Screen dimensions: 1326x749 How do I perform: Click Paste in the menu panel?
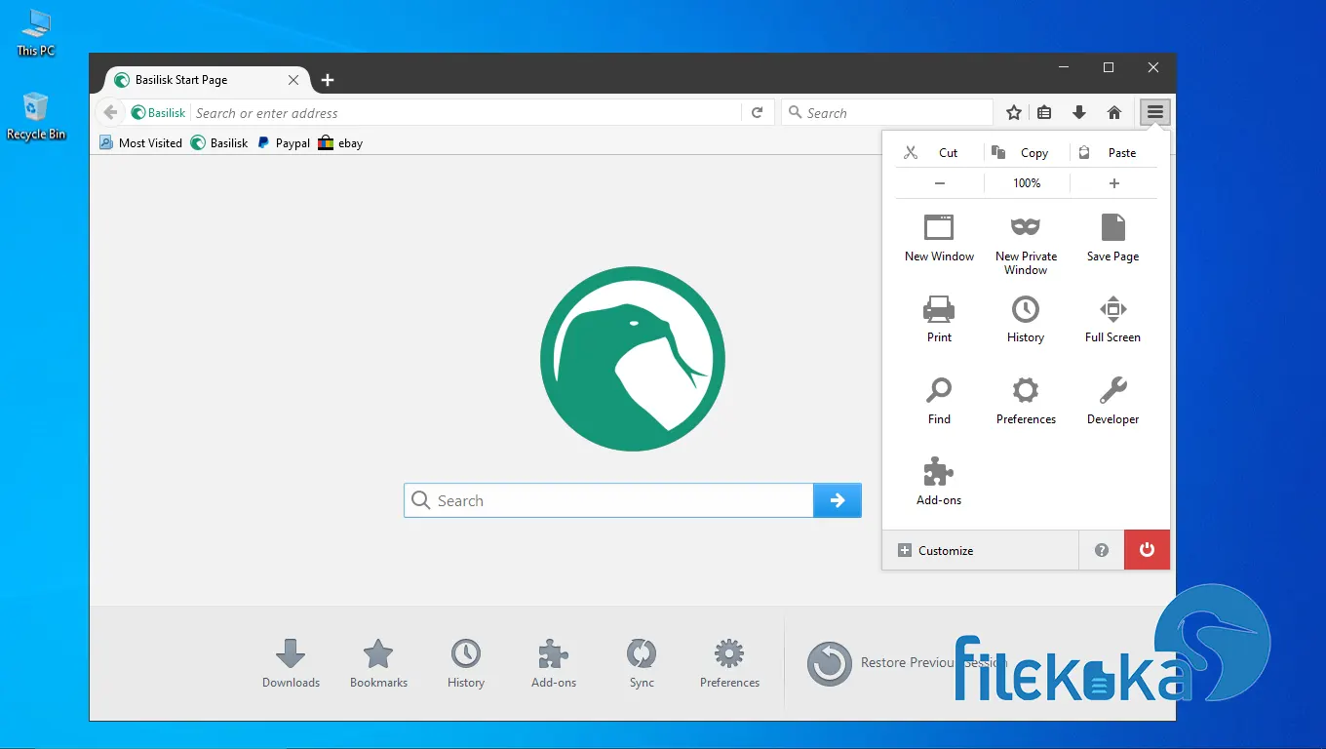pos(1114,153)
